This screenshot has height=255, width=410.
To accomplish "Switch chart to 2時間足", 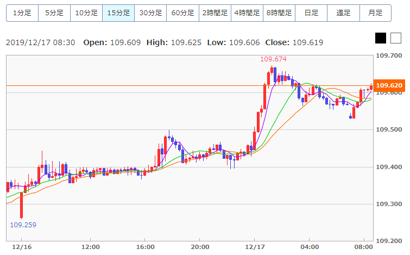I will click(x=215, y=13).
